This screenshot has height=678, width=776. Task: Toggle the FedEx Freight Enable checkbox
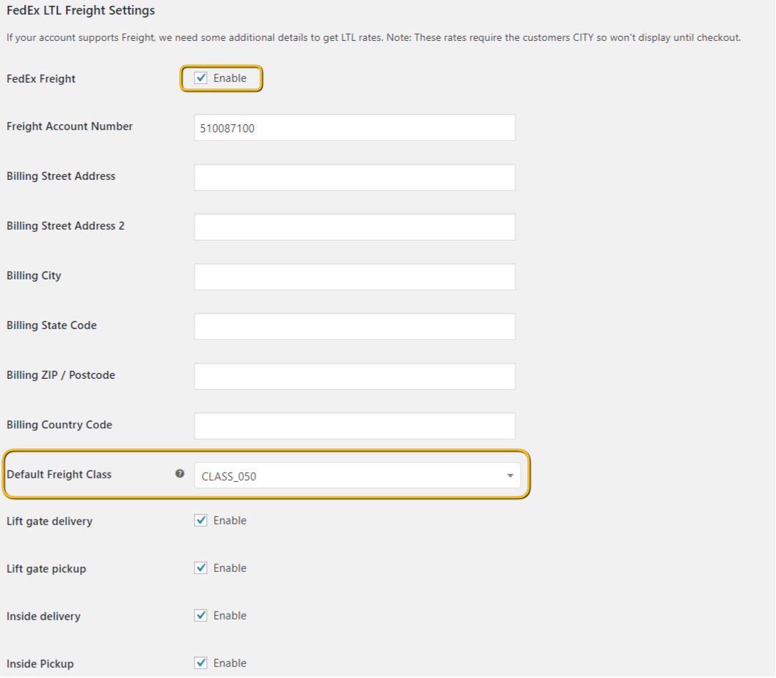click(x=200, y=78)
